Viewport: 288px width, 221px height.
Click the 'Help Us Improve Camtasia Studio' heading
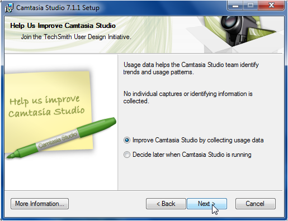coord(63,26)
